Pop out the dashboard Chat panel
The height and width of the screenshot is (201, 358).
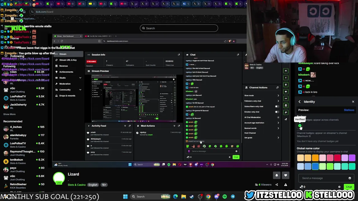coord(238,55)
